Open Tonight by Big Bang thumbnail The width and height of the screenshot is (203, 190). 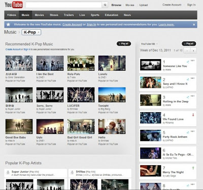(x=112, y=95)
